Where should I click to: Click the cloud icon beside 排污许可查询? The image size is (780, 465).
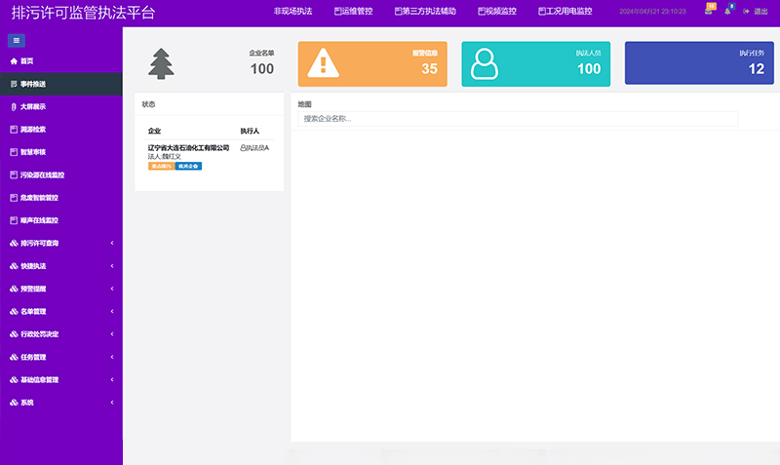pyautogui.click(x=14, y=243)
